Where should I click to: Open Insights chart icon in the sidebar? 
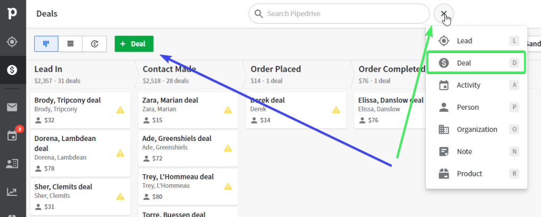click(12, 192)
